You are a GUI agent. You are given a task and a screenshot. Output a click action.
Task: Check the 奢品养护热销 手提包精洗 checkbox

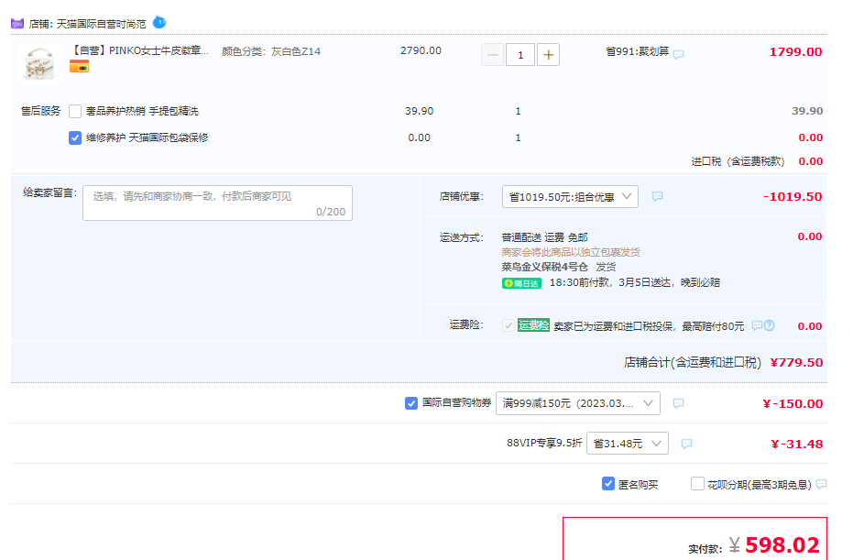(x=75, y=112)
